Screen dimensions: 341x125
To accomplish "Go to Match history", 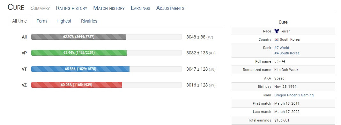I will pos(109,8).
